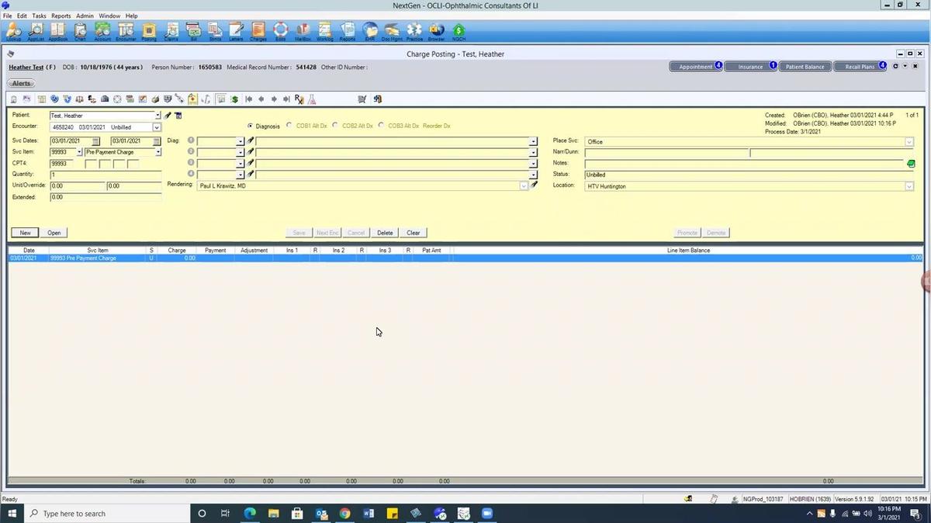
Task: Open the Lookup tool
Action: pyautogui.click(x=12, y=30)
